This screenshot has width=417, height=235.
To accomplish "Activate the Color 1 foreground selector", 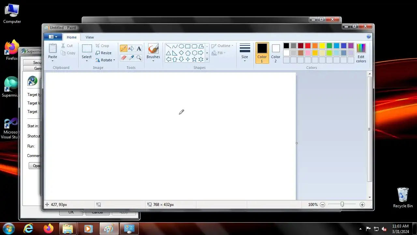I will pyautogui.click(x=262, y=53).
